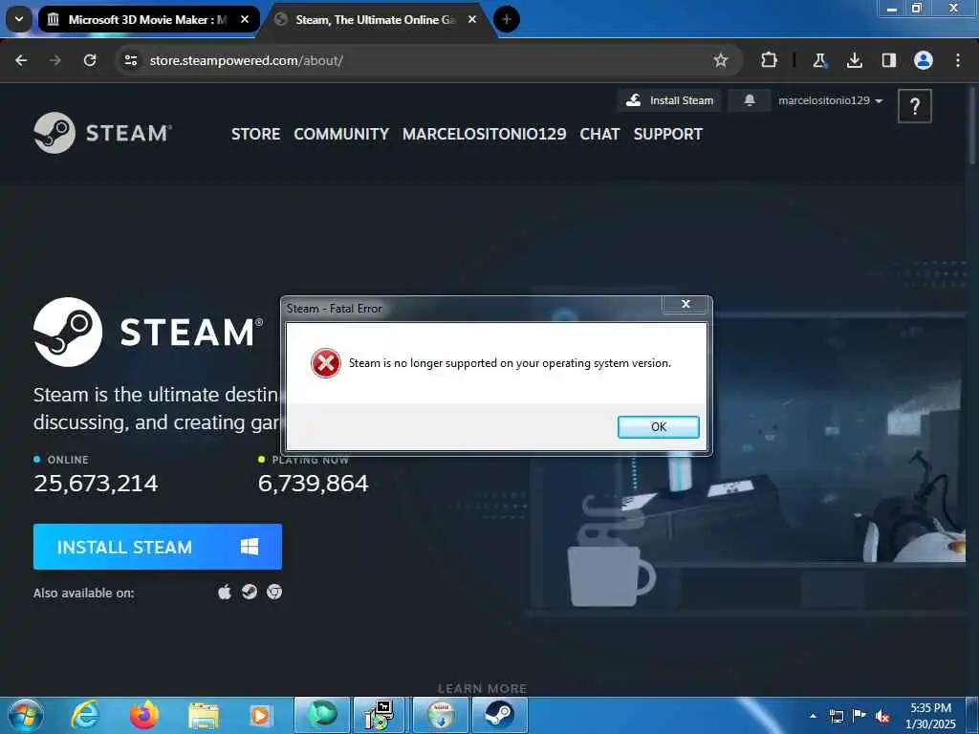Screen dimensions: 979x734
Task: Open the browser three-dot menu
Action: pyautogui.click(x=958, y=60)
